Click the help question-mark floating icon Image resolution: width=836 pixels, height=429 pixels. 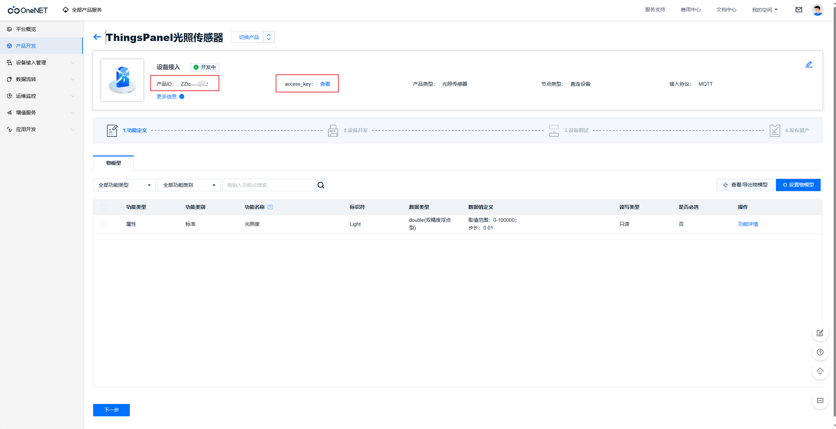click(x=820, y=352)
